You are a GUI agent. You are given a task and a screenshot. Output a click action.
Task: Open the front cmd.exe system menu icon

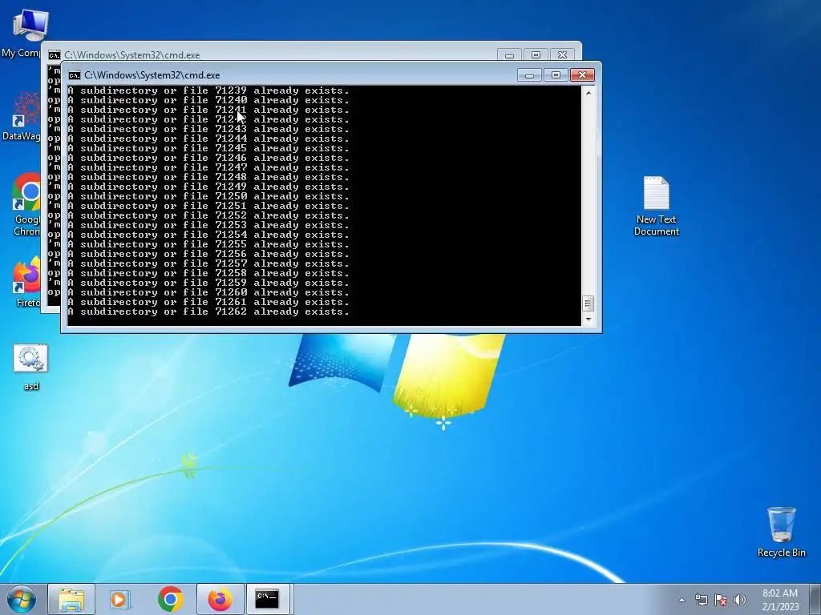tap(75, 75)
